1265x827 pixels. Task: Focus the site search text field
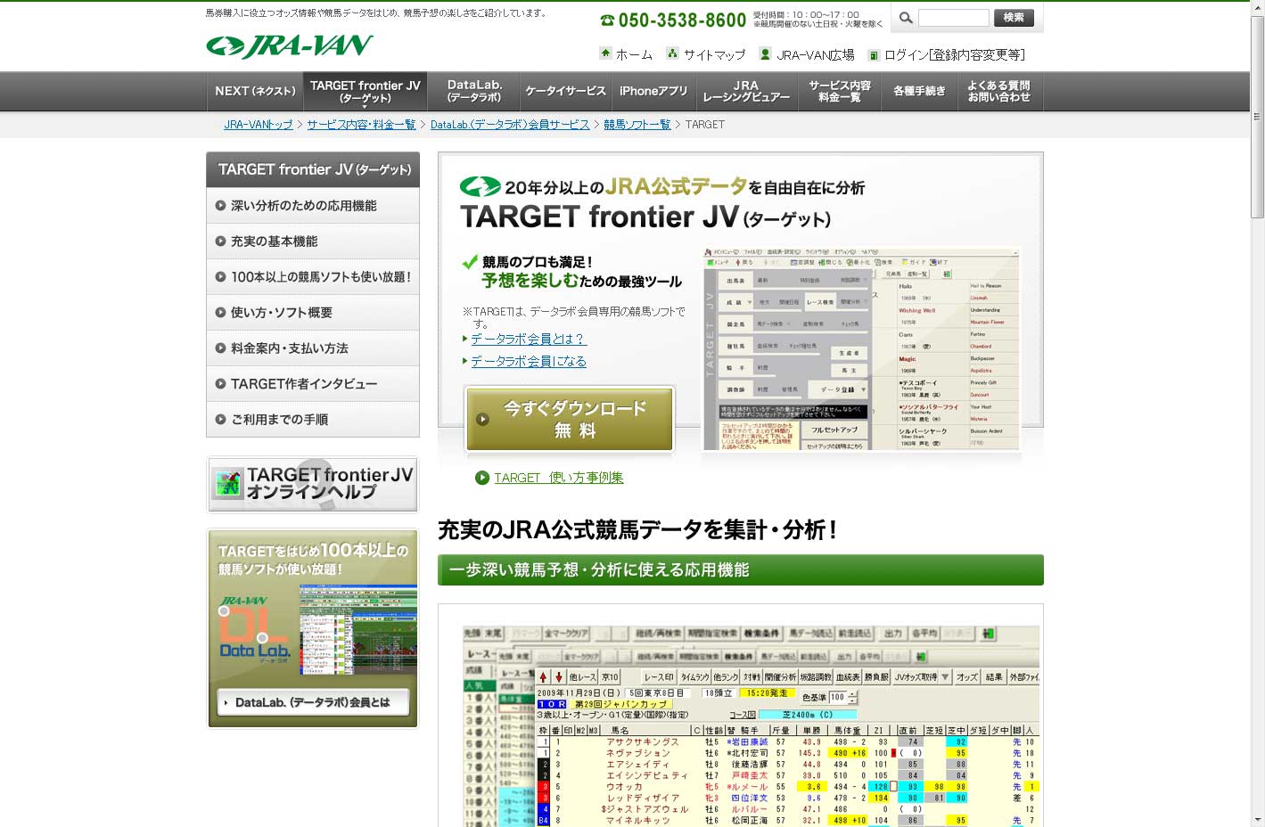pos(953,18)
